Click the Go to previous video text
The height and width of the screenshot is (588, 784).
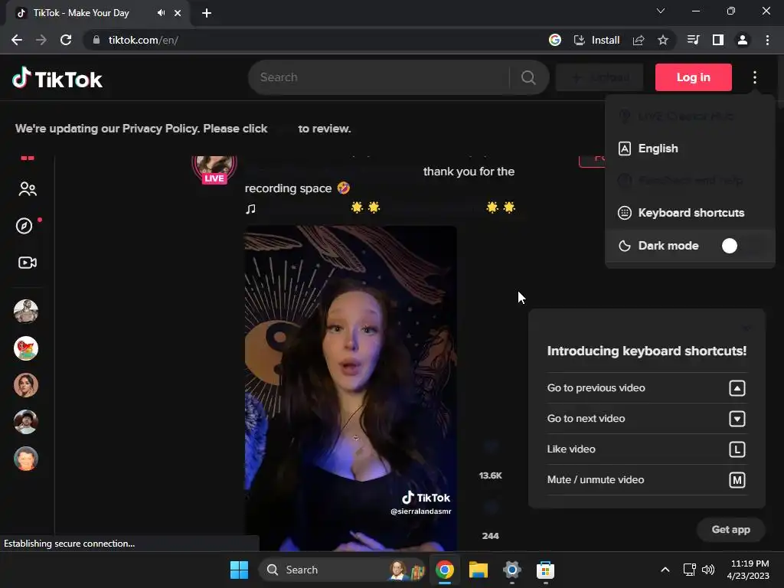596,388
